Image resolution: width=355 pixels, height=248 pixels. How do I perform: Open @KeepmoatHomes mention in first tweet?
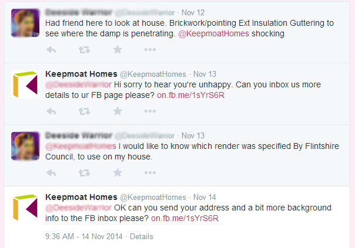click(x=213, y=33)
